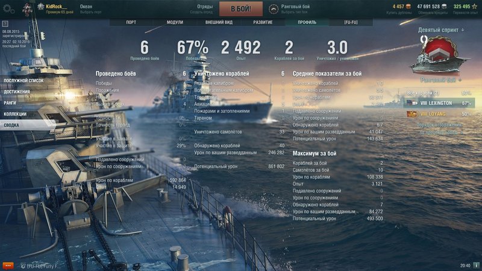Click the free experience star icon
Image resolution: width=482 pixels, height=271 pixels.
point(474,6)
